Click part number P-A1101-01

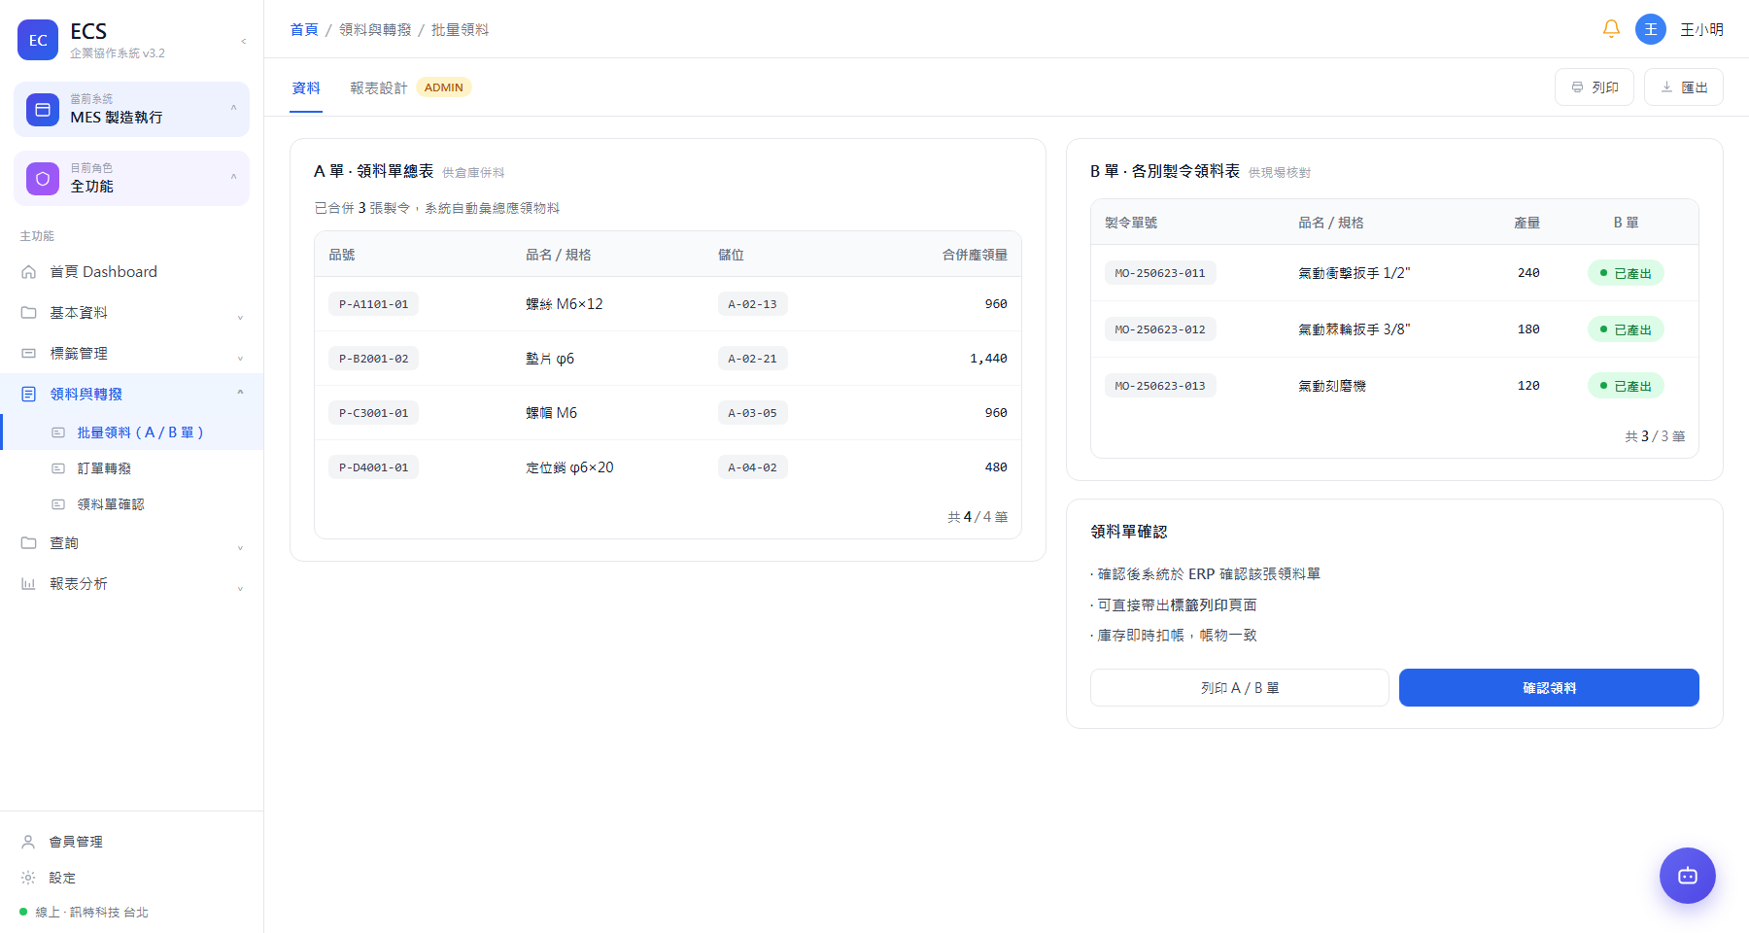[374, 304]
